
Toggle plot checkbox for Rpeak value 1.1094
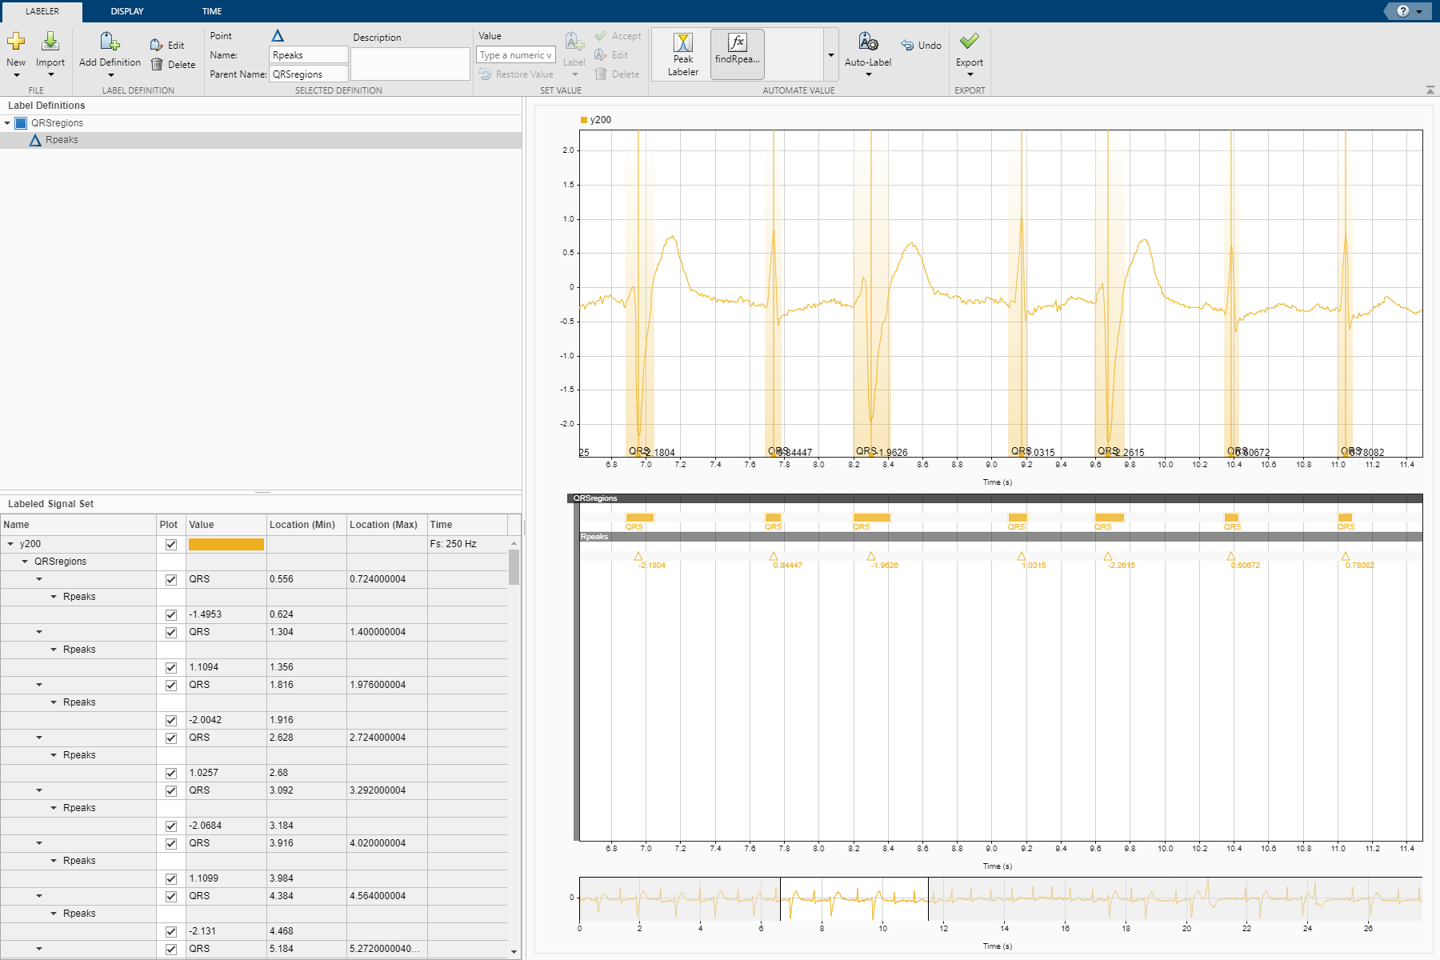click(x=170, y=668)
